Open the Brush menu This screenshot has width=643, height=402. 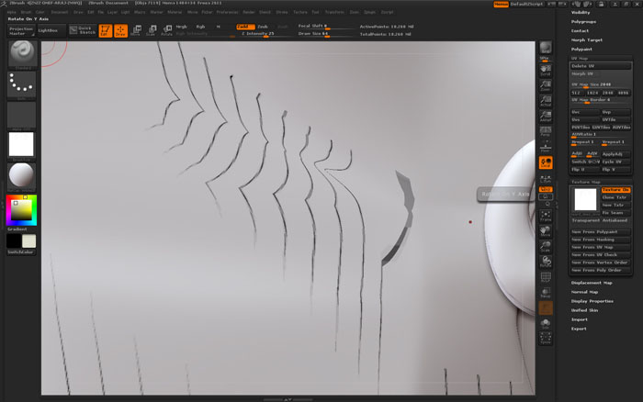pos(26,12)
